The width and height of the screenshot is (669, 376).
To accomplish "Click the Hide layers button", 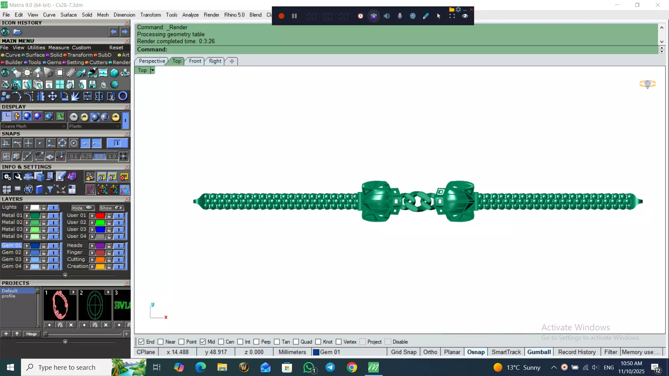I will [83, 208].
